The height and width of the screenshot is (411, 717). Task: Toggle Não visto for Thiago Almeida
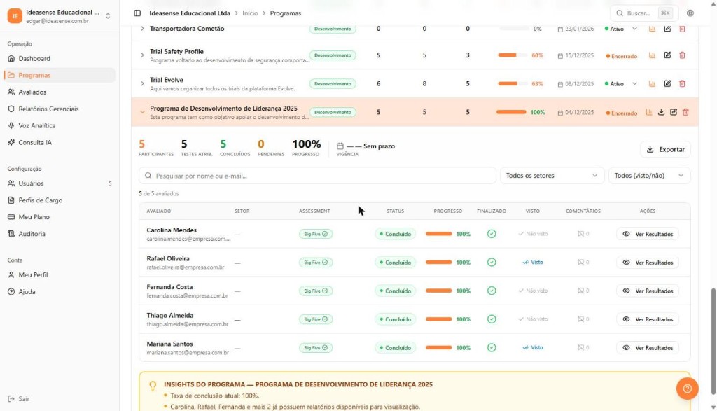[533, 319]
